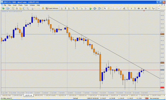The height and width of the screenshot is (100, 166).
Task: Switch to the USDCAD,H4 chart tab
Action: tap(73, 95)
